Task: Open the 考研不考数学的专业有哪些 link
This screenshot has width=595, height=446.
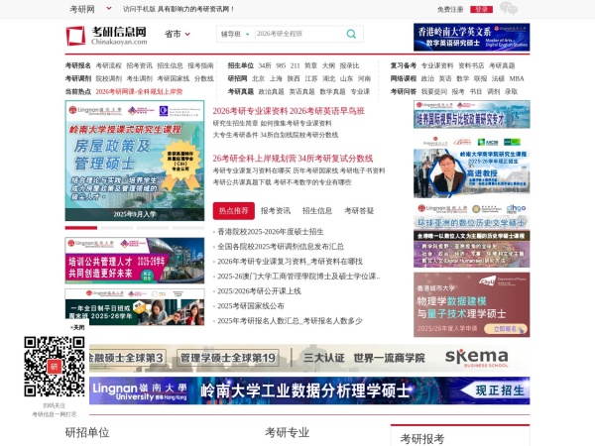Action: point(312,182)
